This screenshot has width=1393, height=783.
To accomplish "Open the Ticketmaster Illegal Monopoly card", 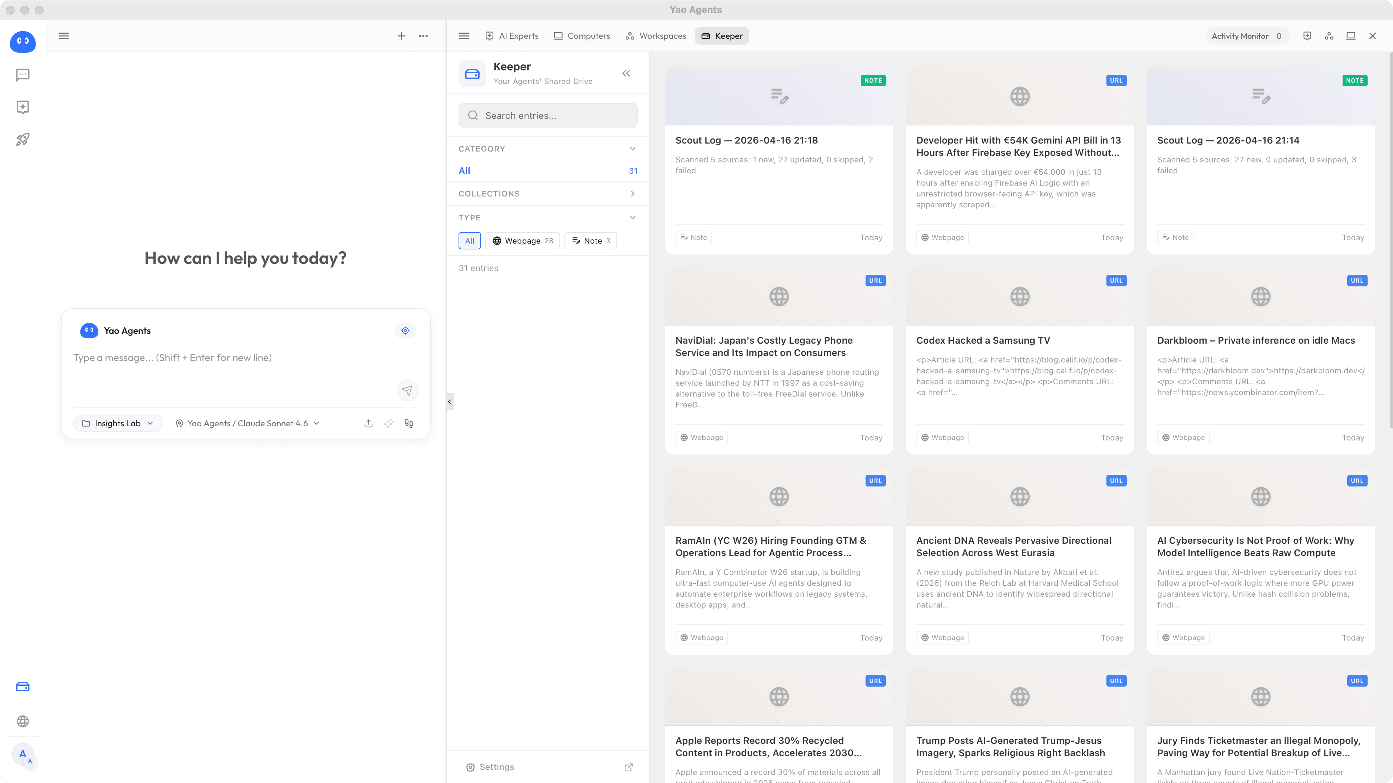I will [x=1261, y=725].
